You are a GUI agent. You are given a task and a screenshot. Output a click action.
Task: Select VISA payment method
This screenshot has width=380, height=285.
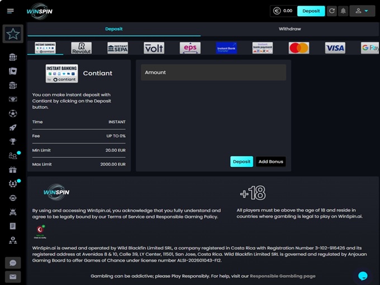point(335,48)
